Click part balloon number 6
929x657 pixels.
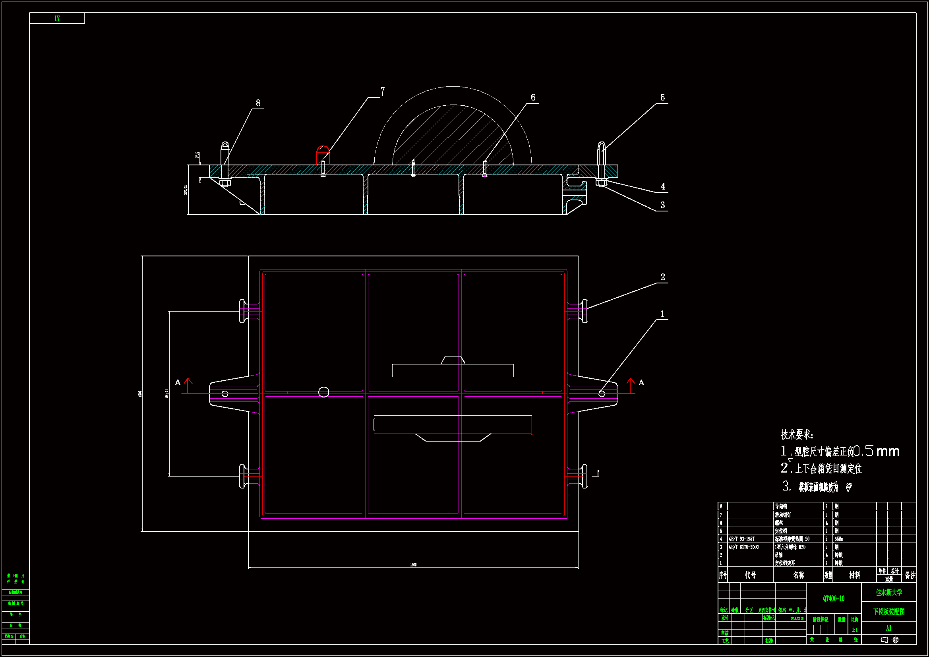(x=533, y=97)
